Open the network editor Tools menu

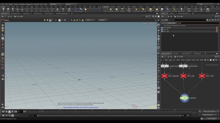[x=183, y=60]
